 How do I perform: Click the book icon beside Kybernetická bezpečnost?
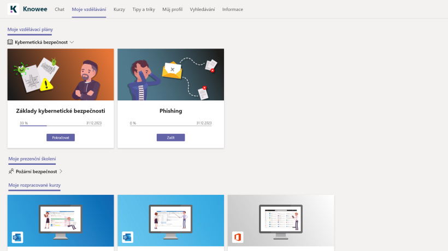tap(10, 42)
